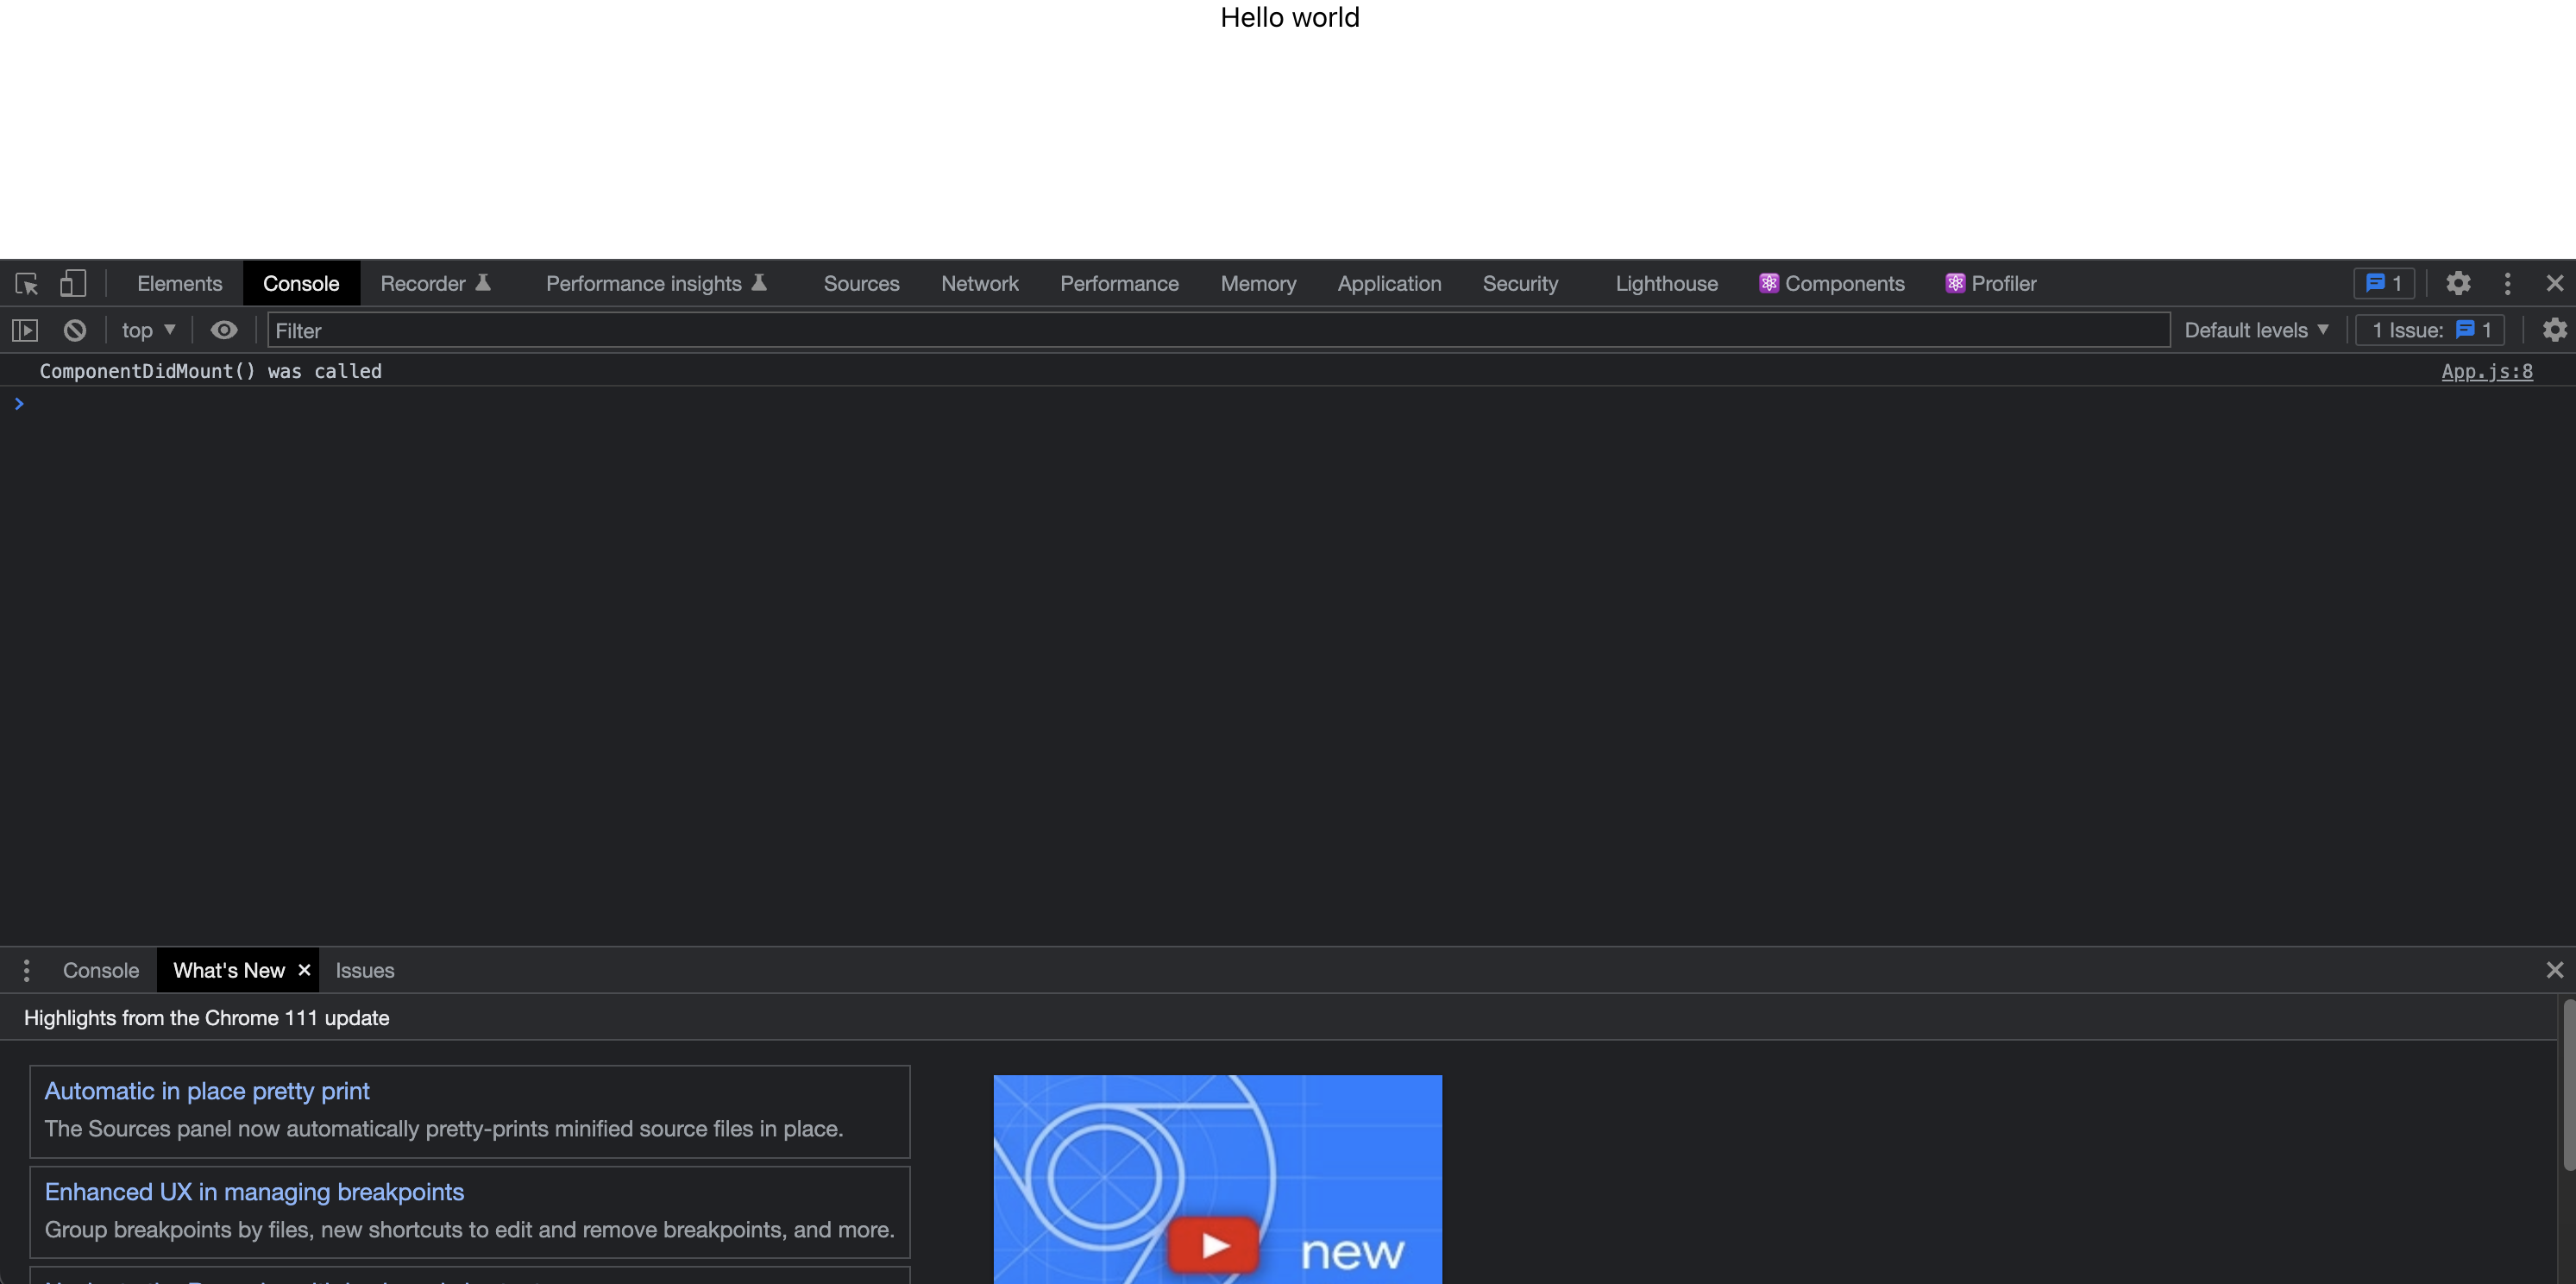The width and height of the screenshot is (2576, 1284).
Task: Open console settings gear icon
Action: (x=2555, y=330)
